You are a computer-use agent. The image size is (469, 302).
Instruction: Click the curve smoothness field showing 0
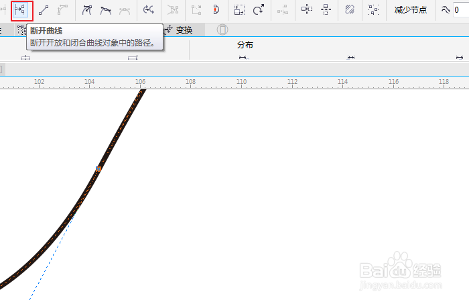tap(461, 10)
